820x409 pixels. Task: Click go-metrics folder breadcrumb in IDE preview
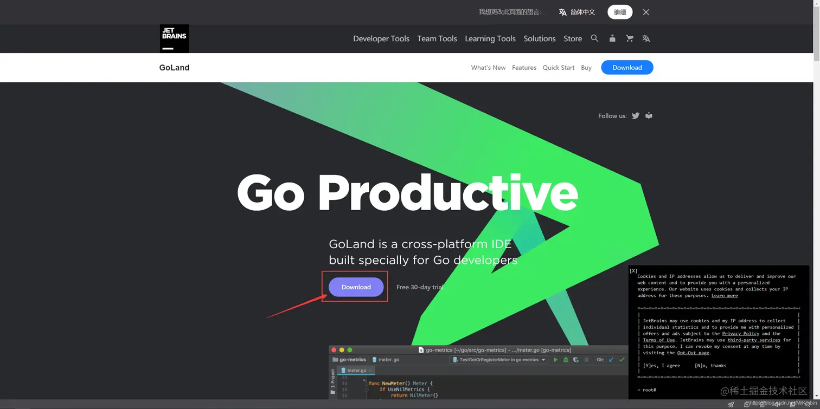(x=349, y=360)
